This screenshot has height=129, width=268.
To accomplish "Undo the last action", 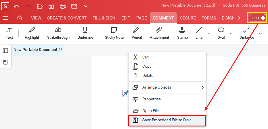I will click(17, 7).
